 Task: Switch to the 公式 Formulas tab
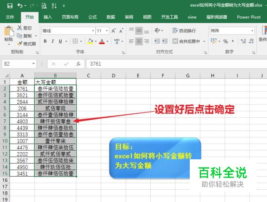(x=92, y=17)
